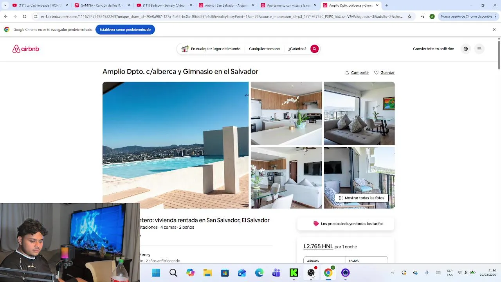Save listing with Guardar heart

[x=384, y=72]
